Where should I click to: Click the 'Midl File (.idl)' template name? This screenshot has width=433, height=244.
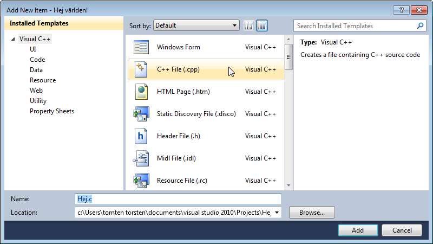point(176,158)
